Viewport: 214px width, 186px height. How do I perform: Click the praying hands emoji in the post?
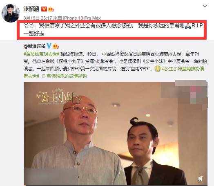tap(188, 26)
